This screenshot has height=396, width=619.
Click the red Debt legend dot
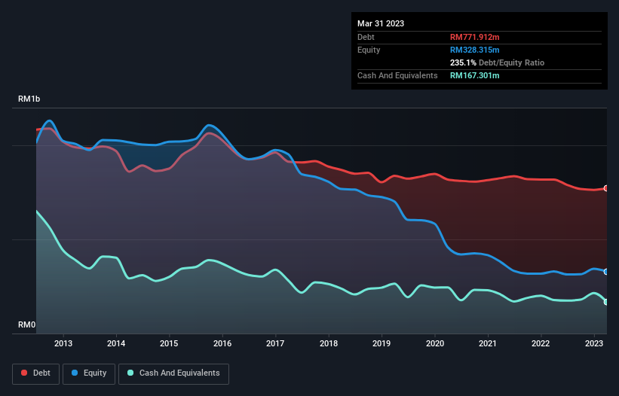[x=24, y=373]
